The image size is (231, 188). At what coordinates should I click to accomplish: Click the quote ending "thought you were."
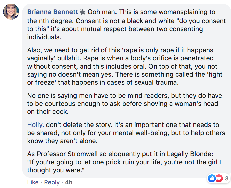click(x=124, y=166)
